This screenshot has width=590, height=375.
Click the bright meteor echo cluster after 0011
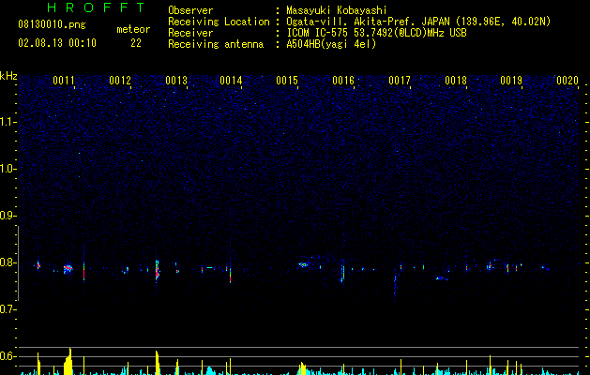pyautogui.click(x=68, y=268)
